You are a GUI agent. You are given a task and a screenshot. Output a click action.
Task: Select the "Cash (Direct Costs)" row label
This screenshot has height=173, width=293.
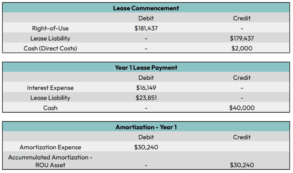tap(50, 48)
